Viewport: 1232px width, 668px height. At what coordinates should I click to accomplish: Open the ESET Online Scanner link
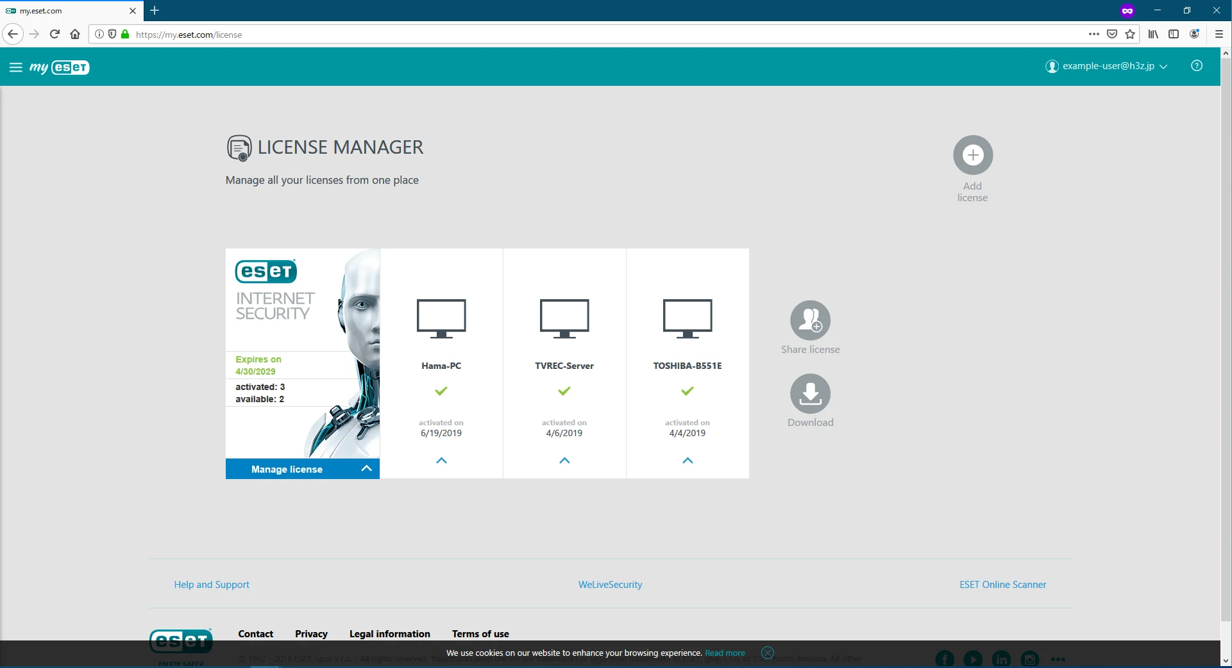pyautogui.click(x=1002, y=585)
